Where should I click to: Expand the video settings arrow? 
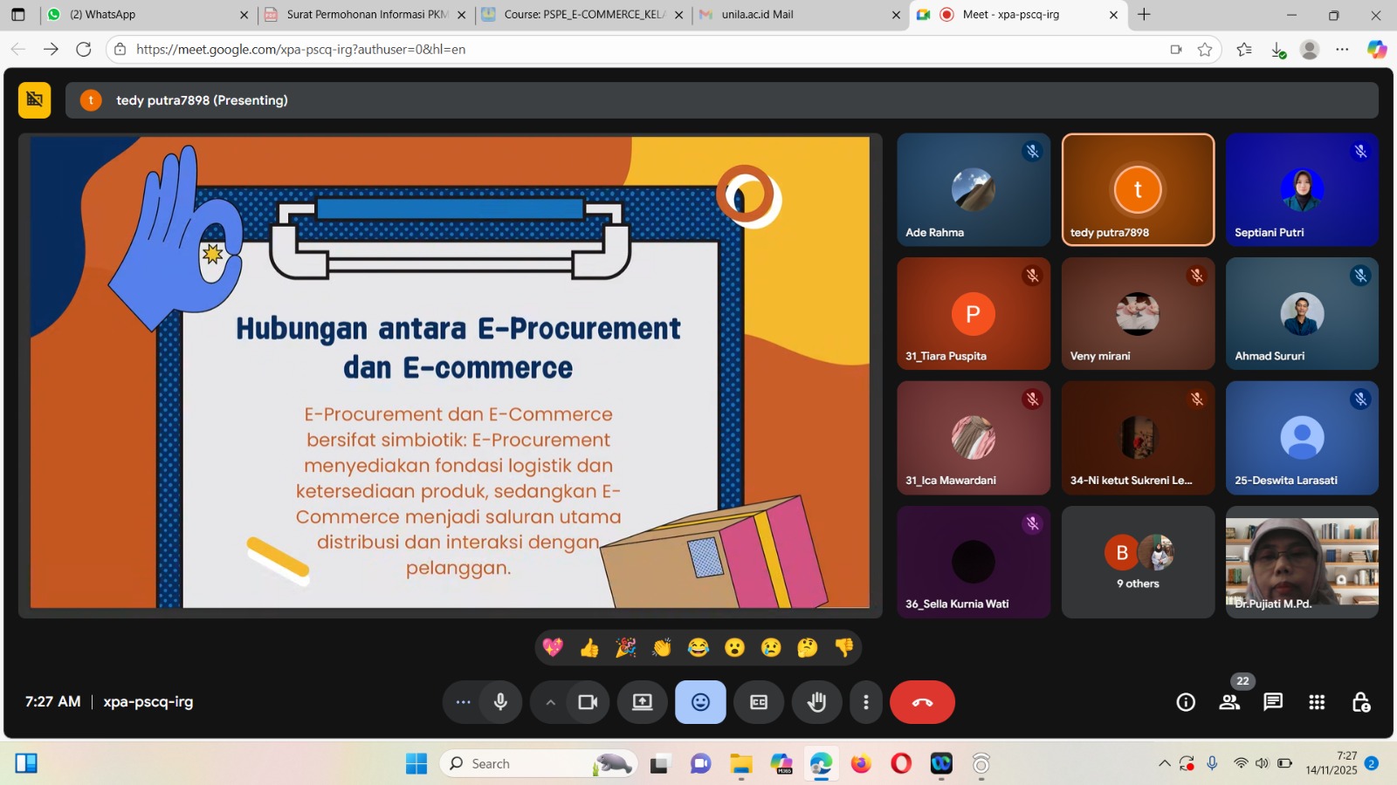(x=550, y=702)
